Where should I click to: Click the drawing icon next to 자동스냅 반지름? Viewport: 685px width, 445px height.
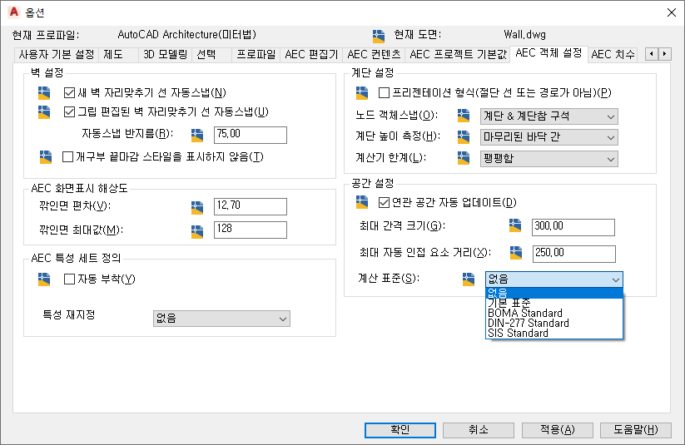(197, 135)
